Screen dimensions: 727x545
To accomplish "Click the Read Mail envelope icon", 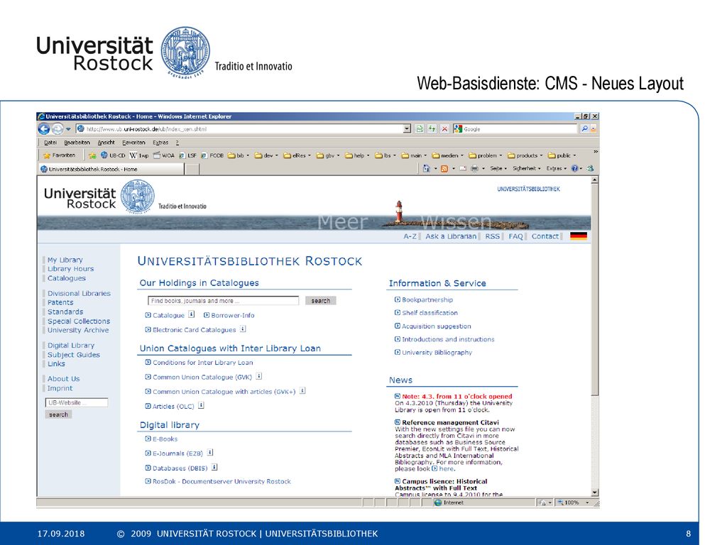I will point(463,169).
